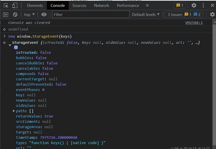Show more tabs with double chevron
216x149 pixels.
point(147,5)
